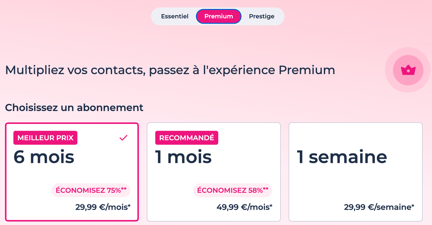
Task: Click the RECOMMANDÉ badge
Action: coord(186,138)
